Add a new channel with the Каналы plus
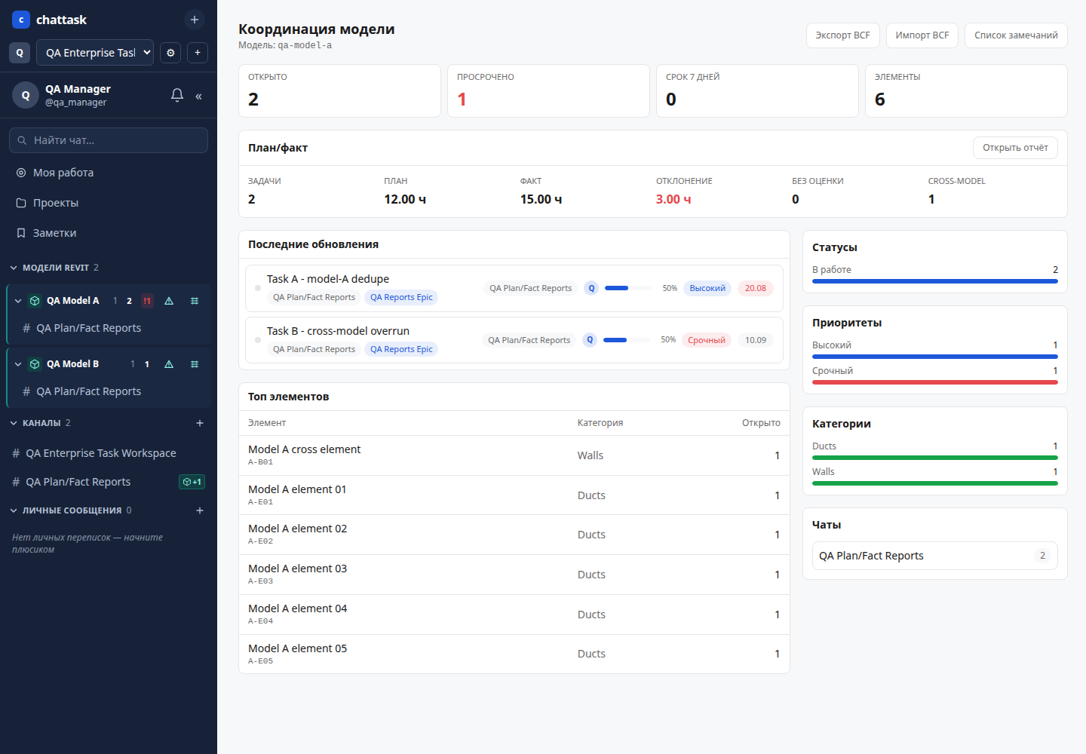 (x=200, y=423)
